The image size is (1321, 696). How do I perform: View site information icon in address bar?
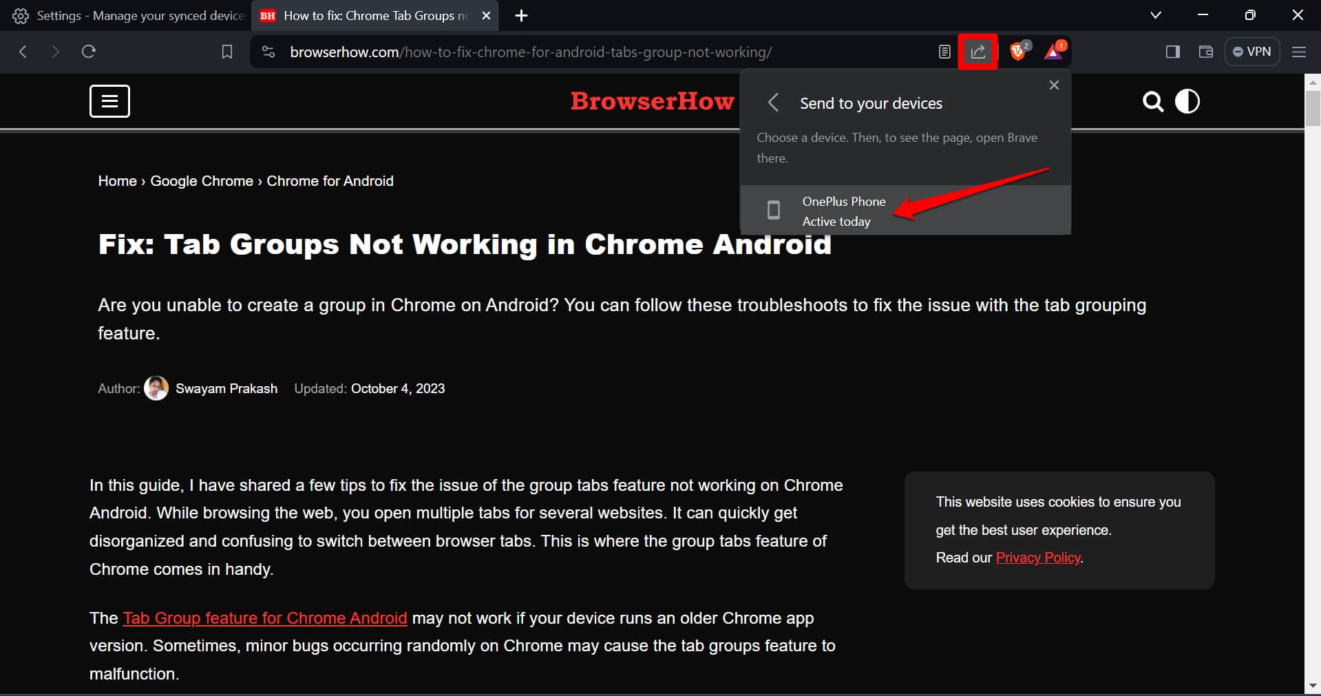[x=268, y=52]
